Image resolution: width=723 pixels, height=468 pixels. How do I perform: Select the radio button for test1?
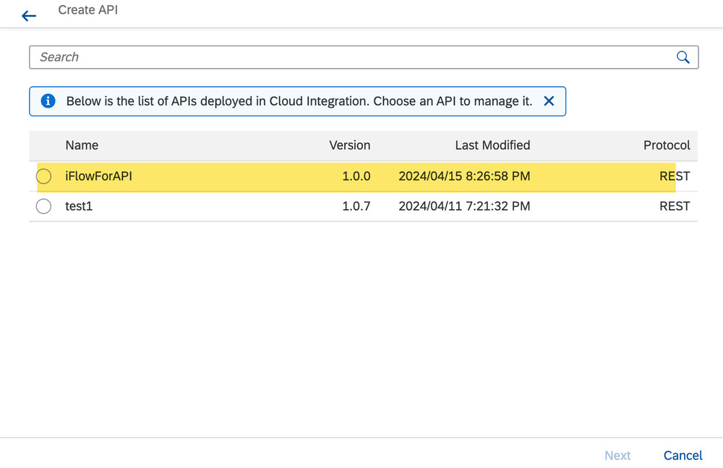click(43, 206)
